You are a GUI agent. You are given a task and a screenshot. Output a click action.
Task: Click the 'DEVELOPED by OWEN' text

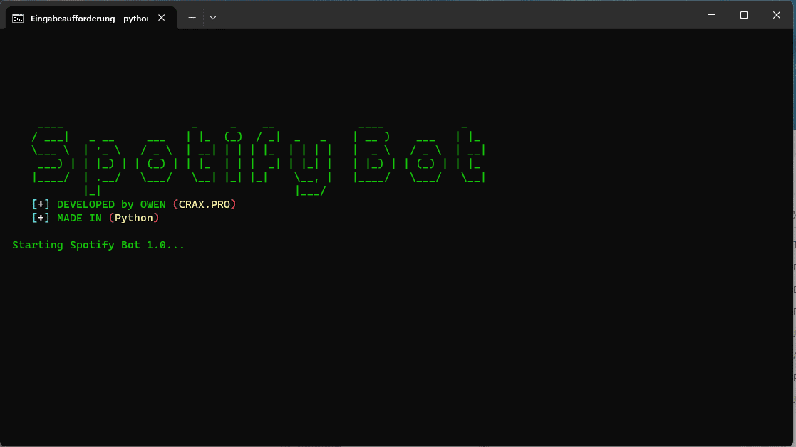[x=111, y=205]
